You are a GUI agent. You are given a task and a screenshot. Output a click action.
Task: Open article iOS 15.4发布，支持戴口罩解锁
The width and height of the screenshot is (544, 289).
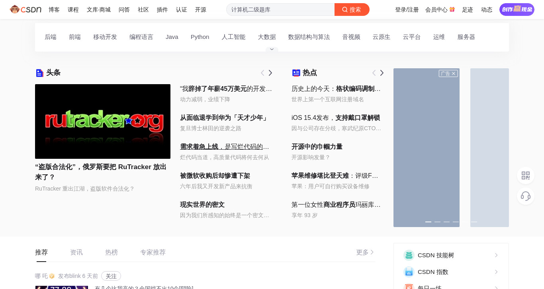pyautogui.click(x=336, y=118)
